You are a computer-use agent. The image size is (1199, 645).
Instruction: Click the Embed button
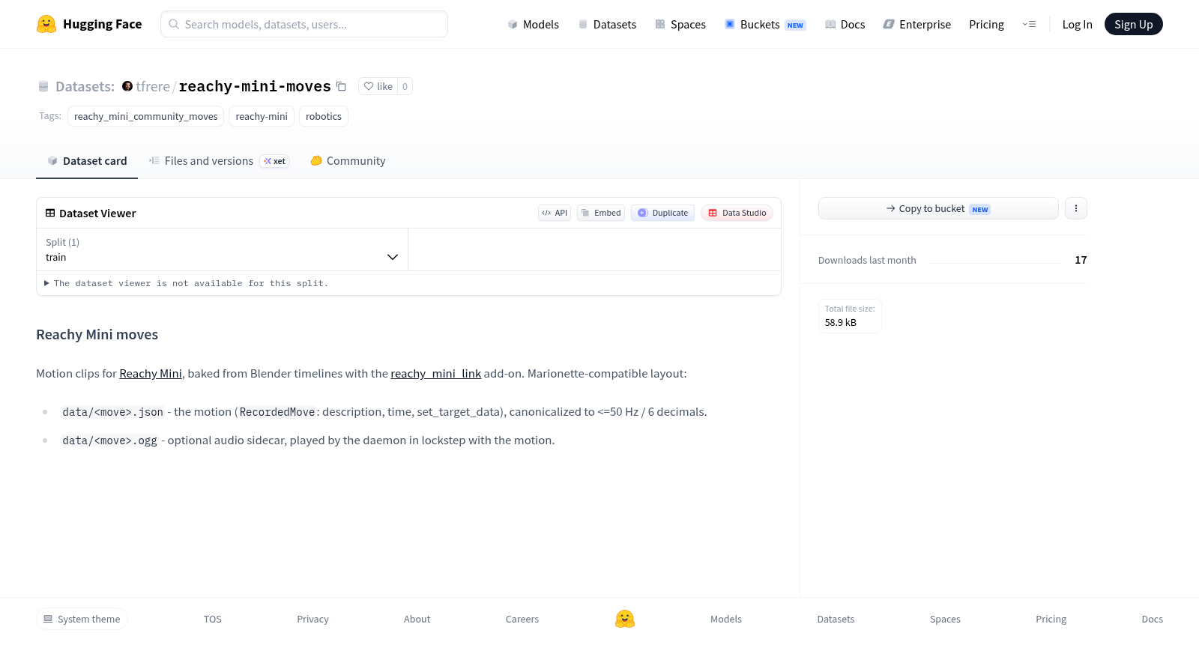click(601, 213)
